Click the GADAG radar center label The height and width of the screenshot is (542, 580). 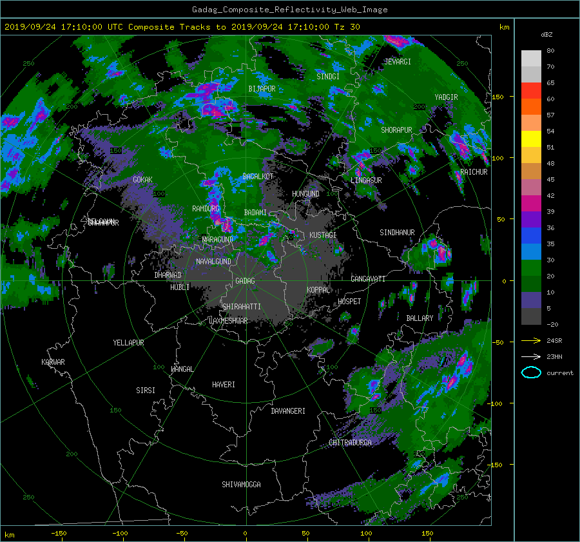246,281
